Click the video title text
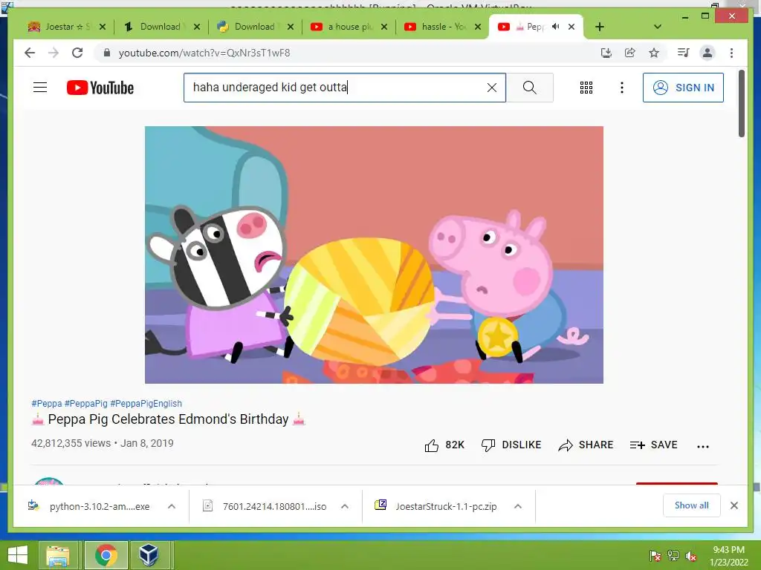Viewport: 761px width, 570px height. 169,419
